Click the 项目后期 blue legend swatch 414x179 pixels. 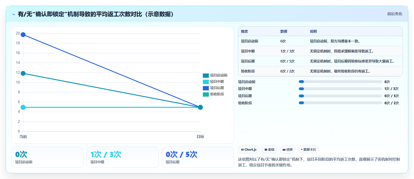tap(206, 88)
